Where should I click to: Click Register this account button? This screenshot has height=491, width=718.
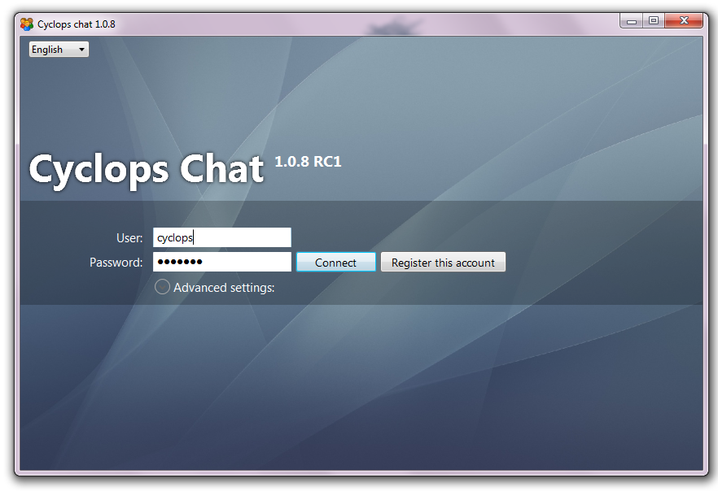[x=443, y=263]
